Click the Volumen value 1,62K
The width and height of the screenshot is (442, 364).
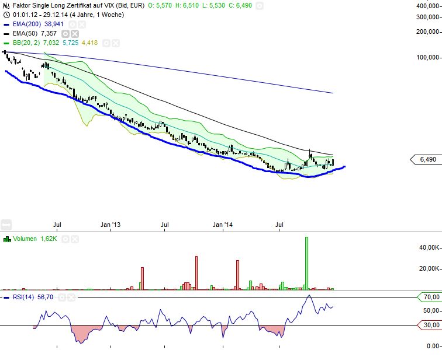49,239
